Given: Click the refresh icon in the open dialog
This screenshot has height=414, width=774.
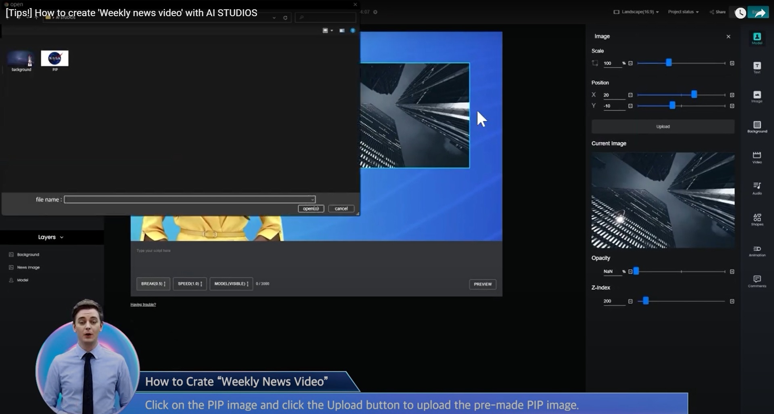Looking at the screenshot, I should click(285, 18).
